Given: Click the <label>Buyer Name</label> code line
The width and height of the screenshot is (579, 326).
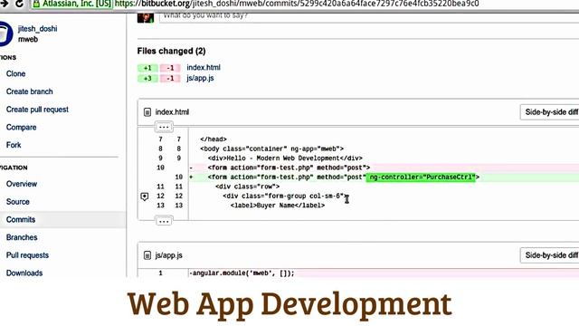Looking at the screenshot, I should coord(278,206).
